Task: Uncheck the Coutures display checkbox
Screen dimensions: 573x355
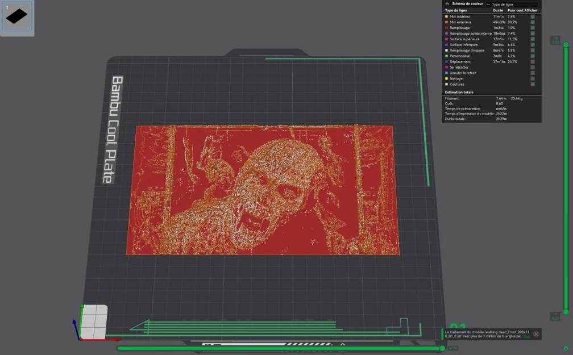Action: coord(533,84)
